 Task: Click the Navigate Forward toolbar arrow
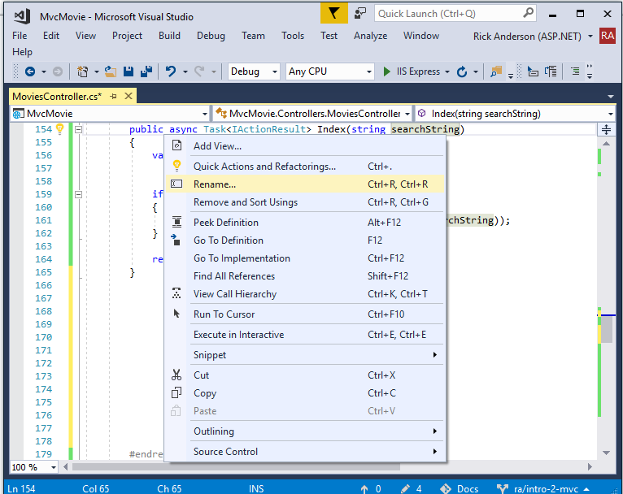point(58,71)
